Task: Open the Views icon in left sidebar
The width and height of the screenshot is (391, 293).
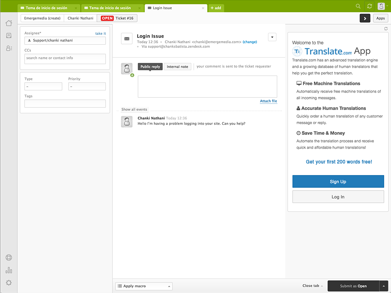Action: pyautogui.click(x=8, y=35)
